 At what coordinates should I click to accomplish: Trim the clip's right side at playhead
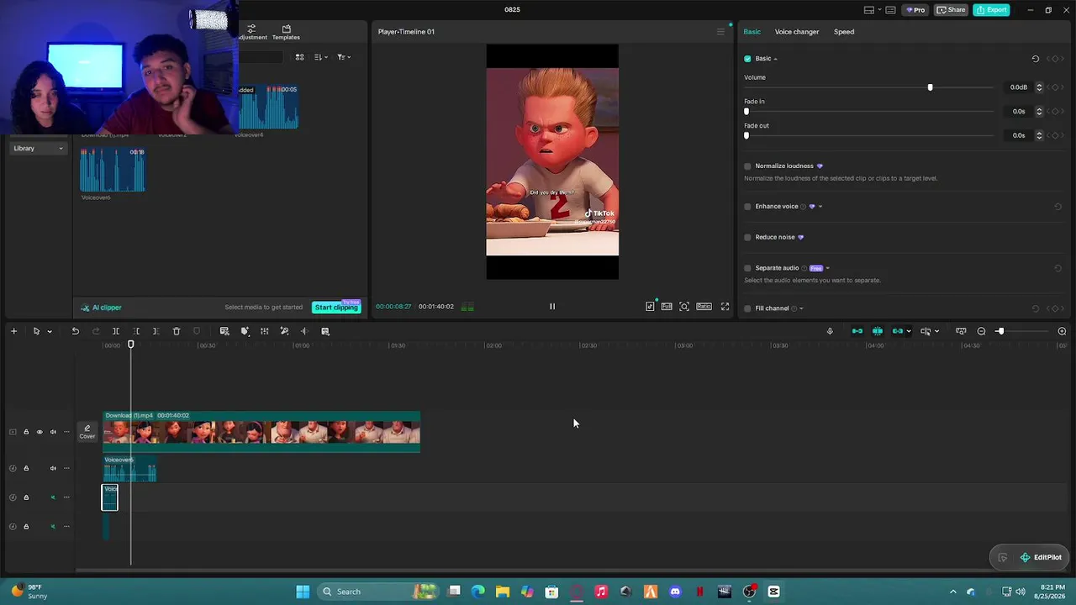tap(156, 331)
